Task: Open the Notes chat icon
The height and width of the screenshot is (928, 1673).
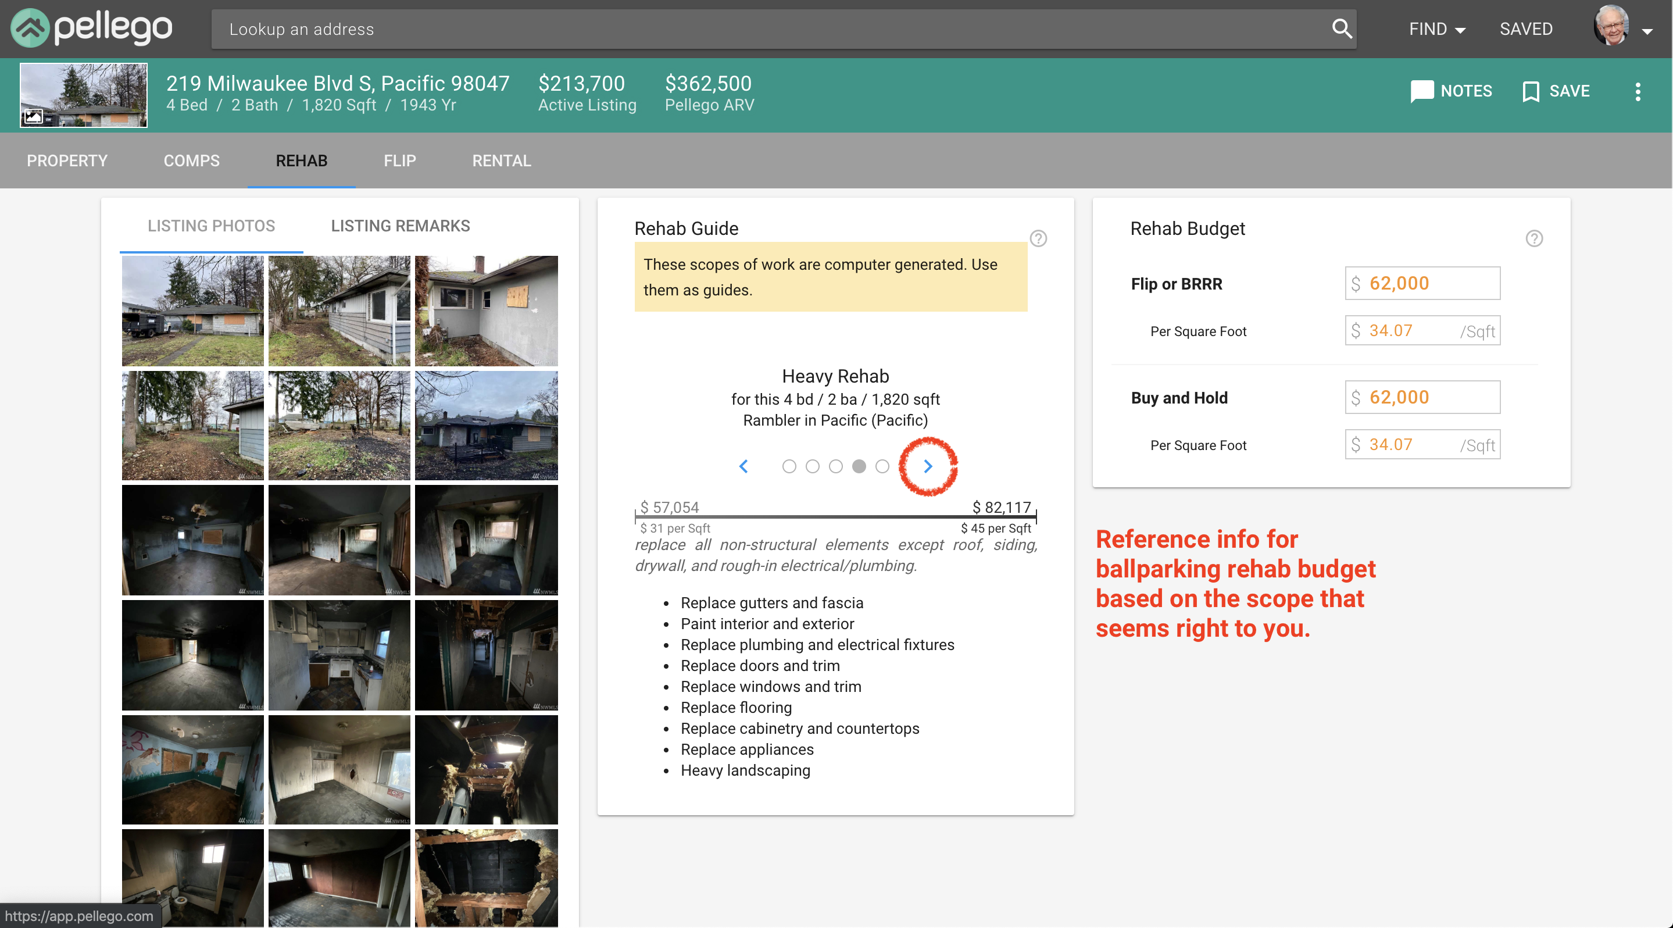Action: [1421, 91]
